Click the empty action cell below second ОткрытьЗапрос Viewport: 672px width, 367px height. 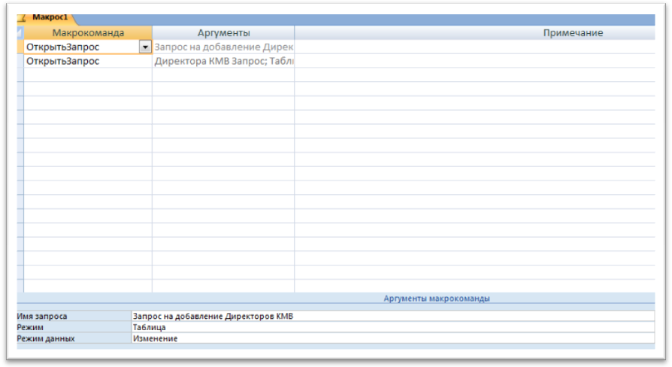tap(87, 74)
